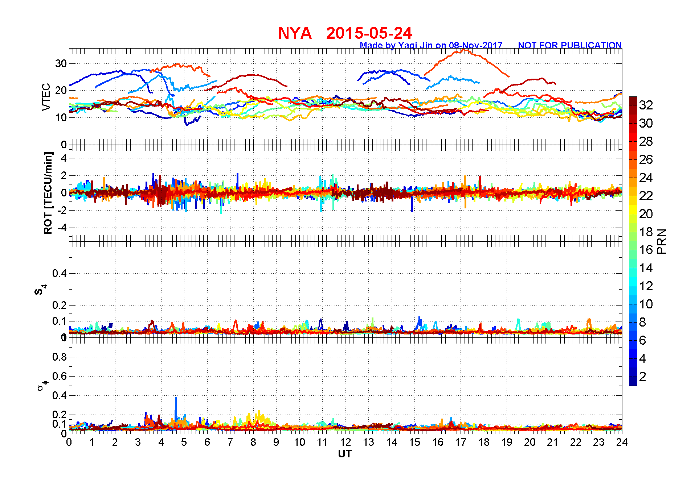Click the colorbar tick label "24"
This screenshot has width=691, height=482.
click(x=646, y=178)
